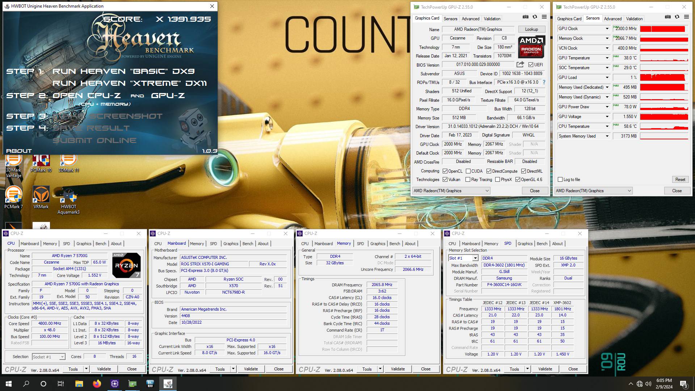The height and width of the screenshot is (391, 695).
Task: Click ABOUT in the Heaven Benchmark window
Action: [19, 151]
